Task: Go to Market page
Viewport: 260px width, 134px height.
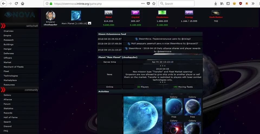Action: (8, 62)
